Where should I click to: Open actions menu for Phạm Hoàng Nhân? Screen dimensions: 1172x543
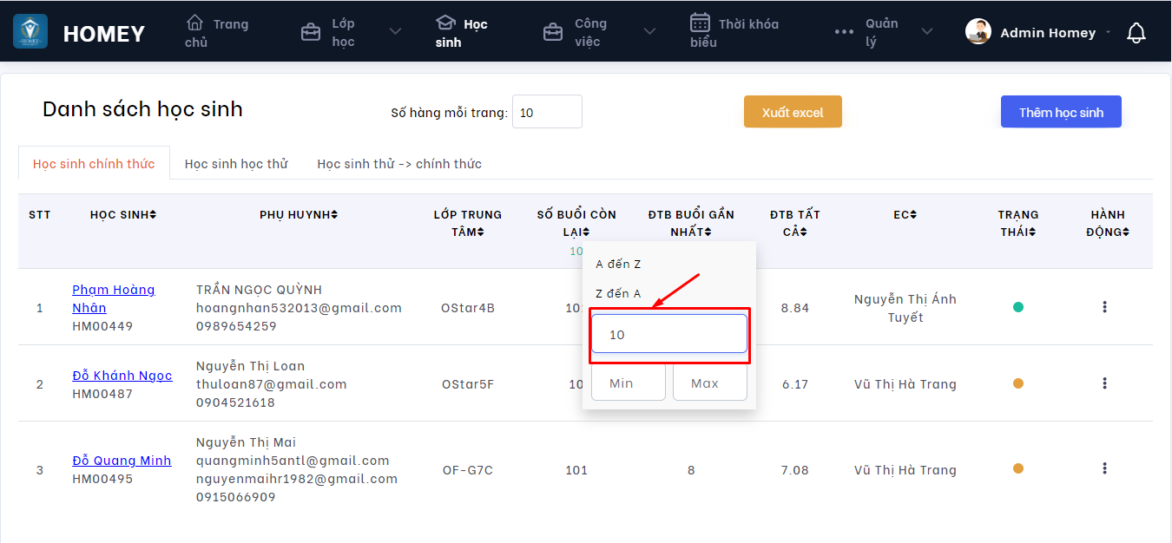point(1104,307)
